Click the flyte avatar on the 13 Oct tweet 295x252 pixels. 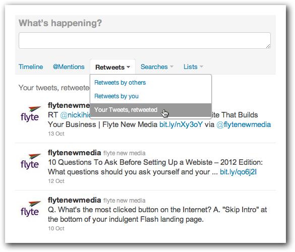click(30, 114)
